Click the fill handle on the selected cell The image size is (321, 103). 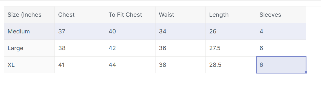(306, 72)
